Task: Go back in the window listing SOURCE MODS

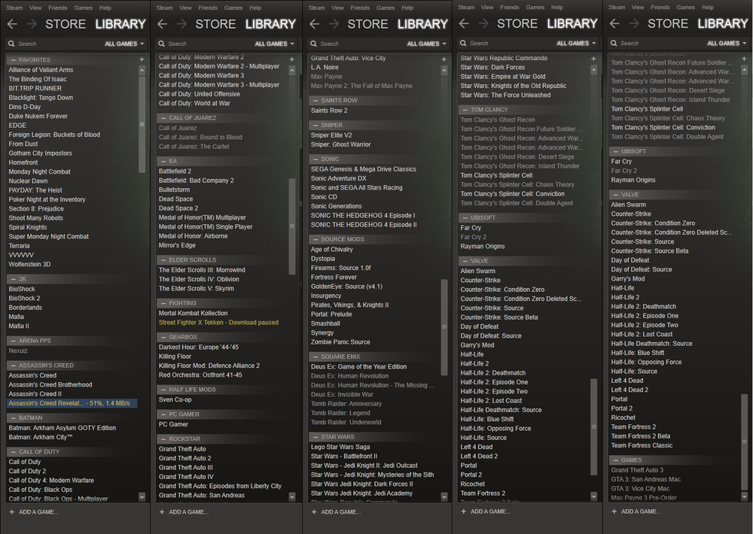Action: [315, 24]
